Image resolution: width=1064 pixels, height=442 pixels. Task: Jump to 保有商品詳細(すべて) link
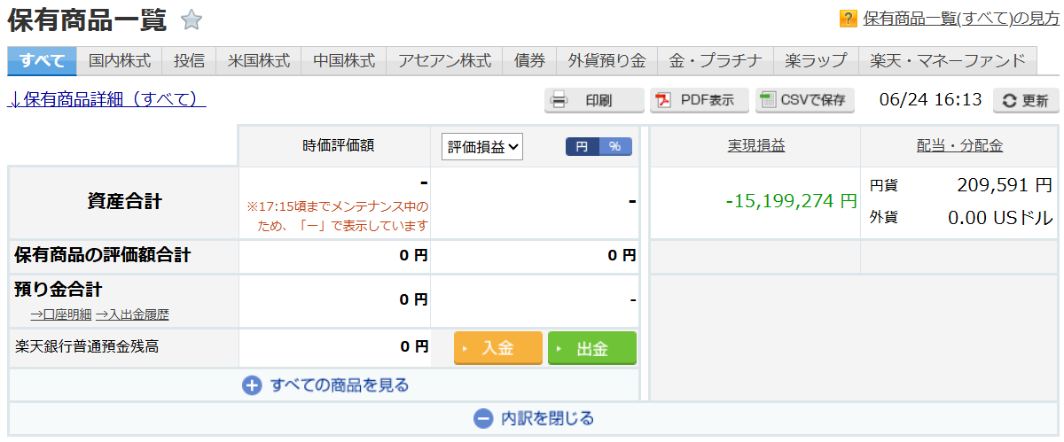pos(107,99)
